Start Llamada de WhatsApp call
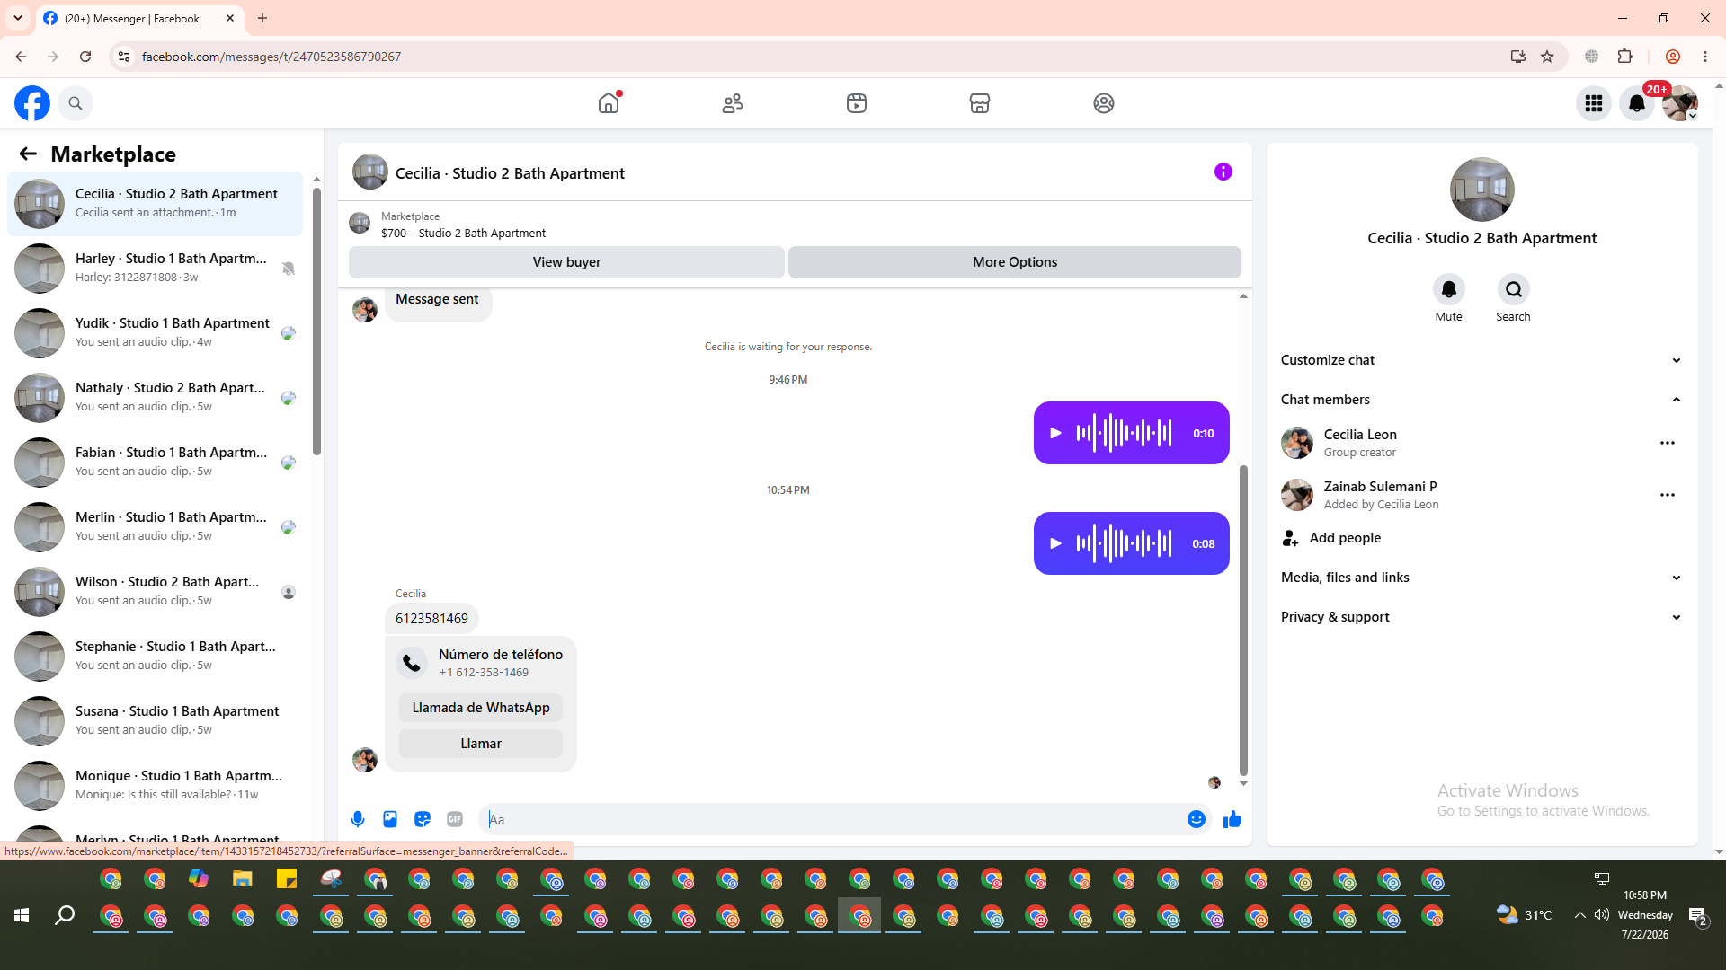 [481, 708]
